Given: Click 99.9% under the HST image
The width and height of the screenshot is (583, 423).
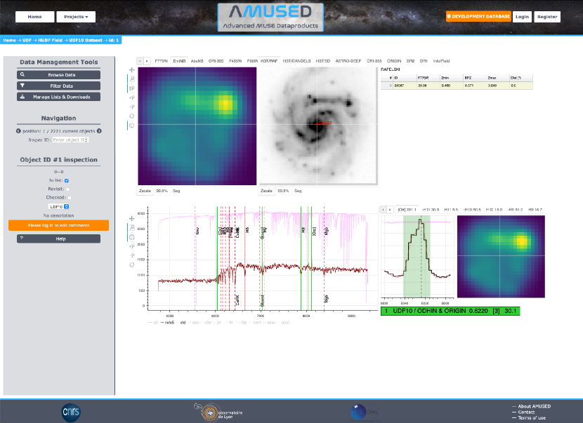Looking at the screenshot, I should coord(283,191).
